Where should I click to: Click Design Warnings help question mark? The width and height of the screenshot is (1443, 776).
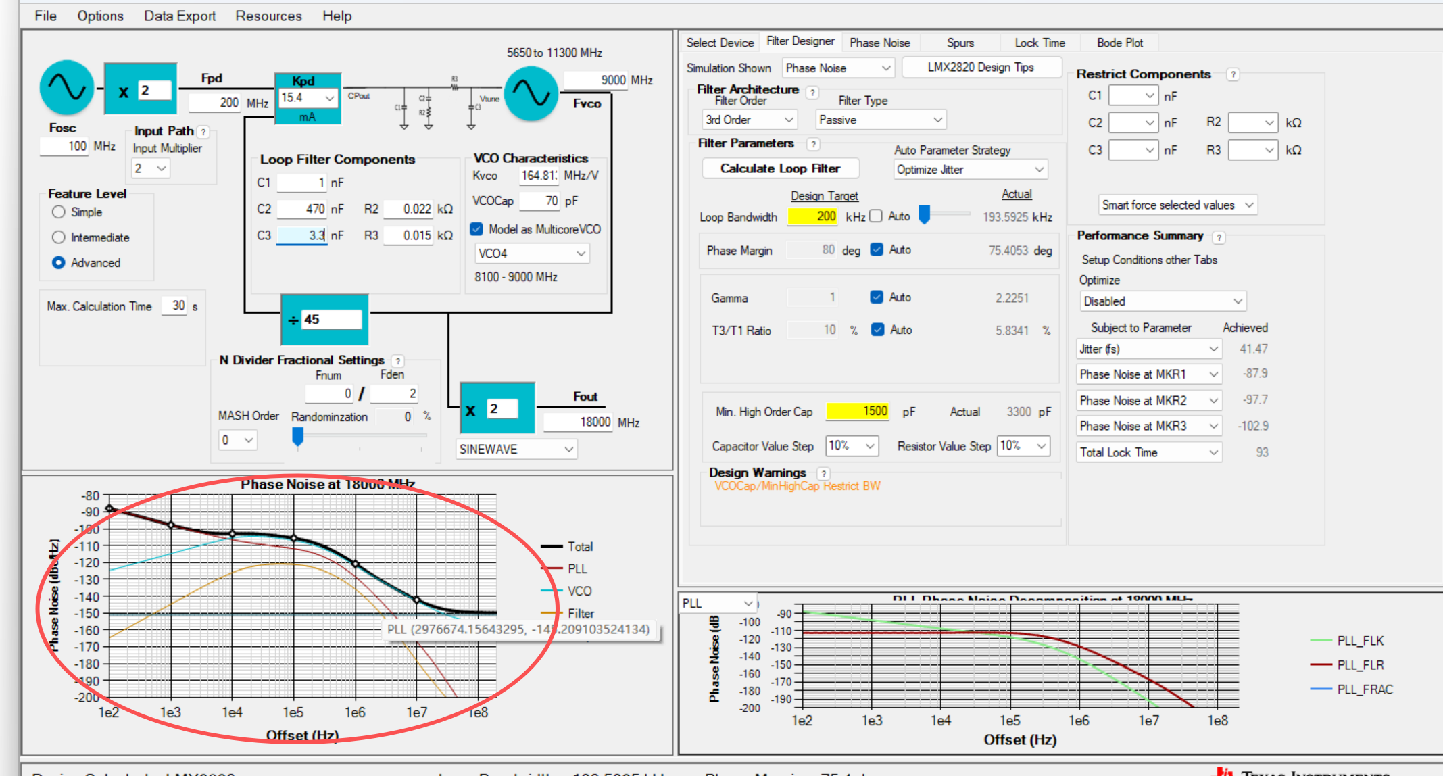point(823,474)
